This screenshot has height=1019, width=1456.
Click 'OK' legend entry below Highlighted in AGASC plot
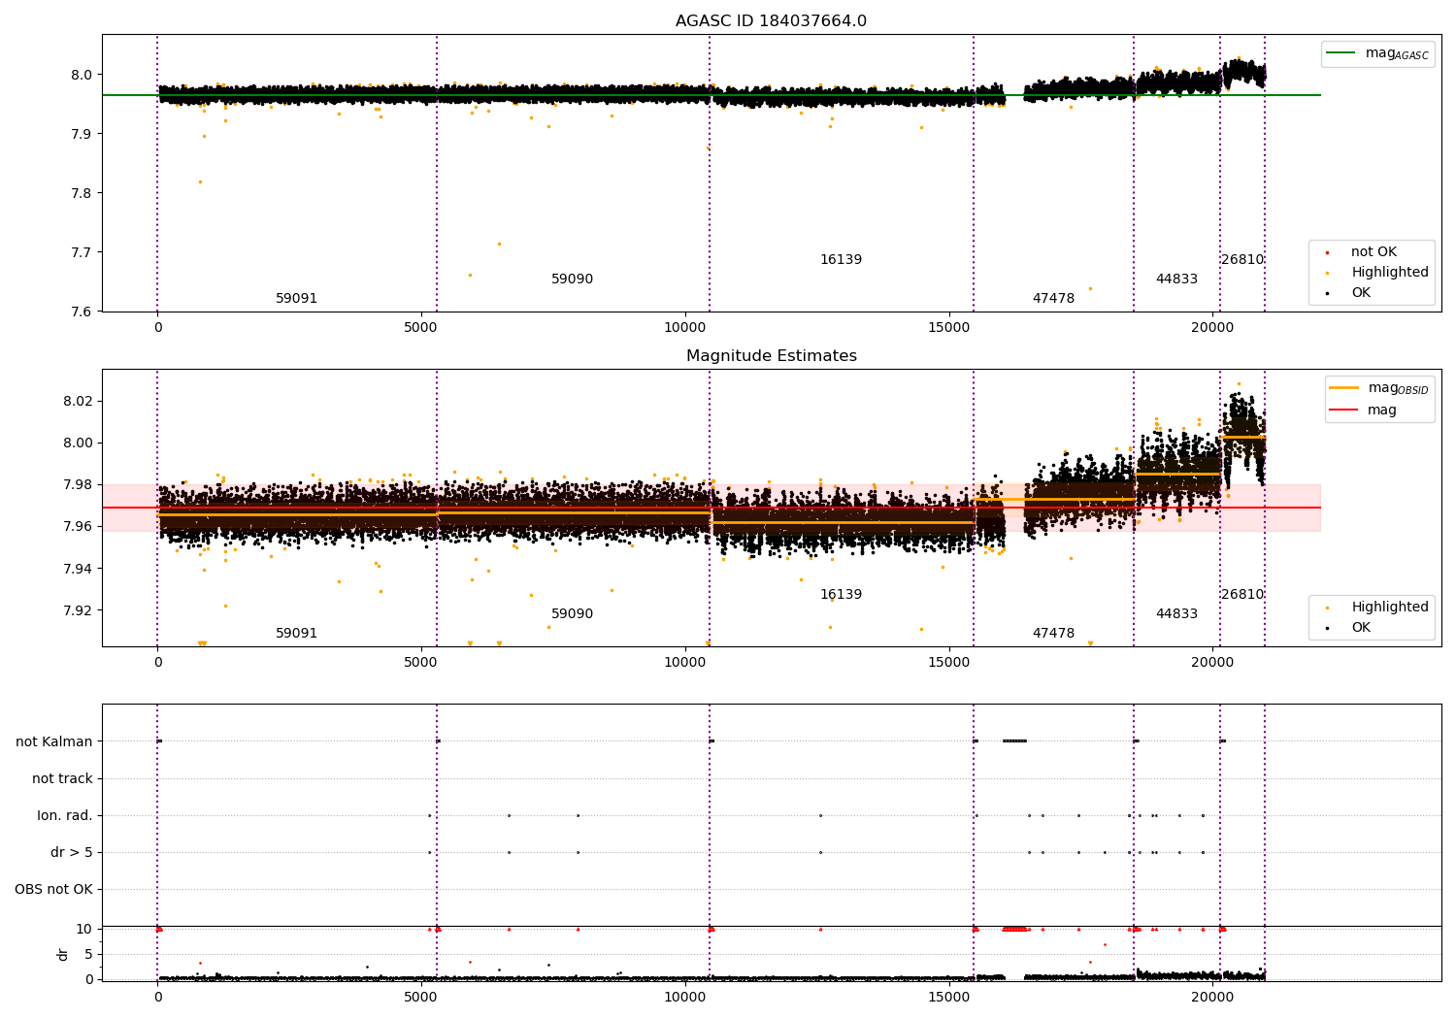[x=1361, y=293]
